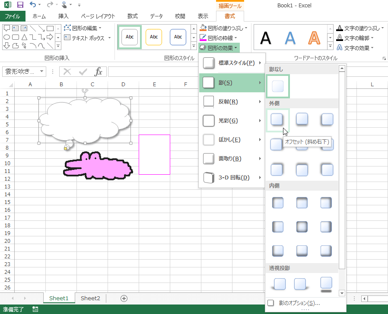
Task: Click the insert function fx icon
Action: coord(98,72)
